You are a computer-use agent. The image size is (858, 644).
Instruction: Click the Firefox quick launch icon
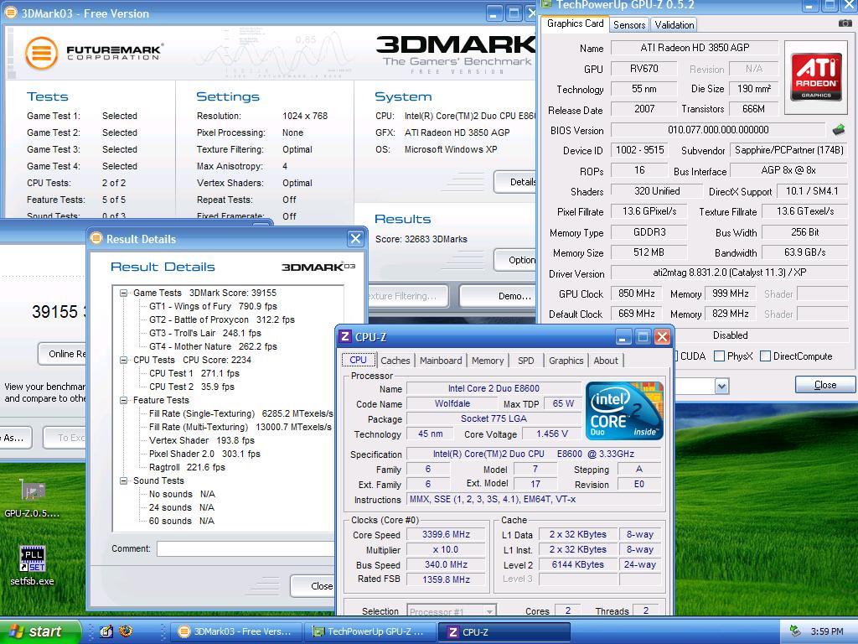(126, 631)
